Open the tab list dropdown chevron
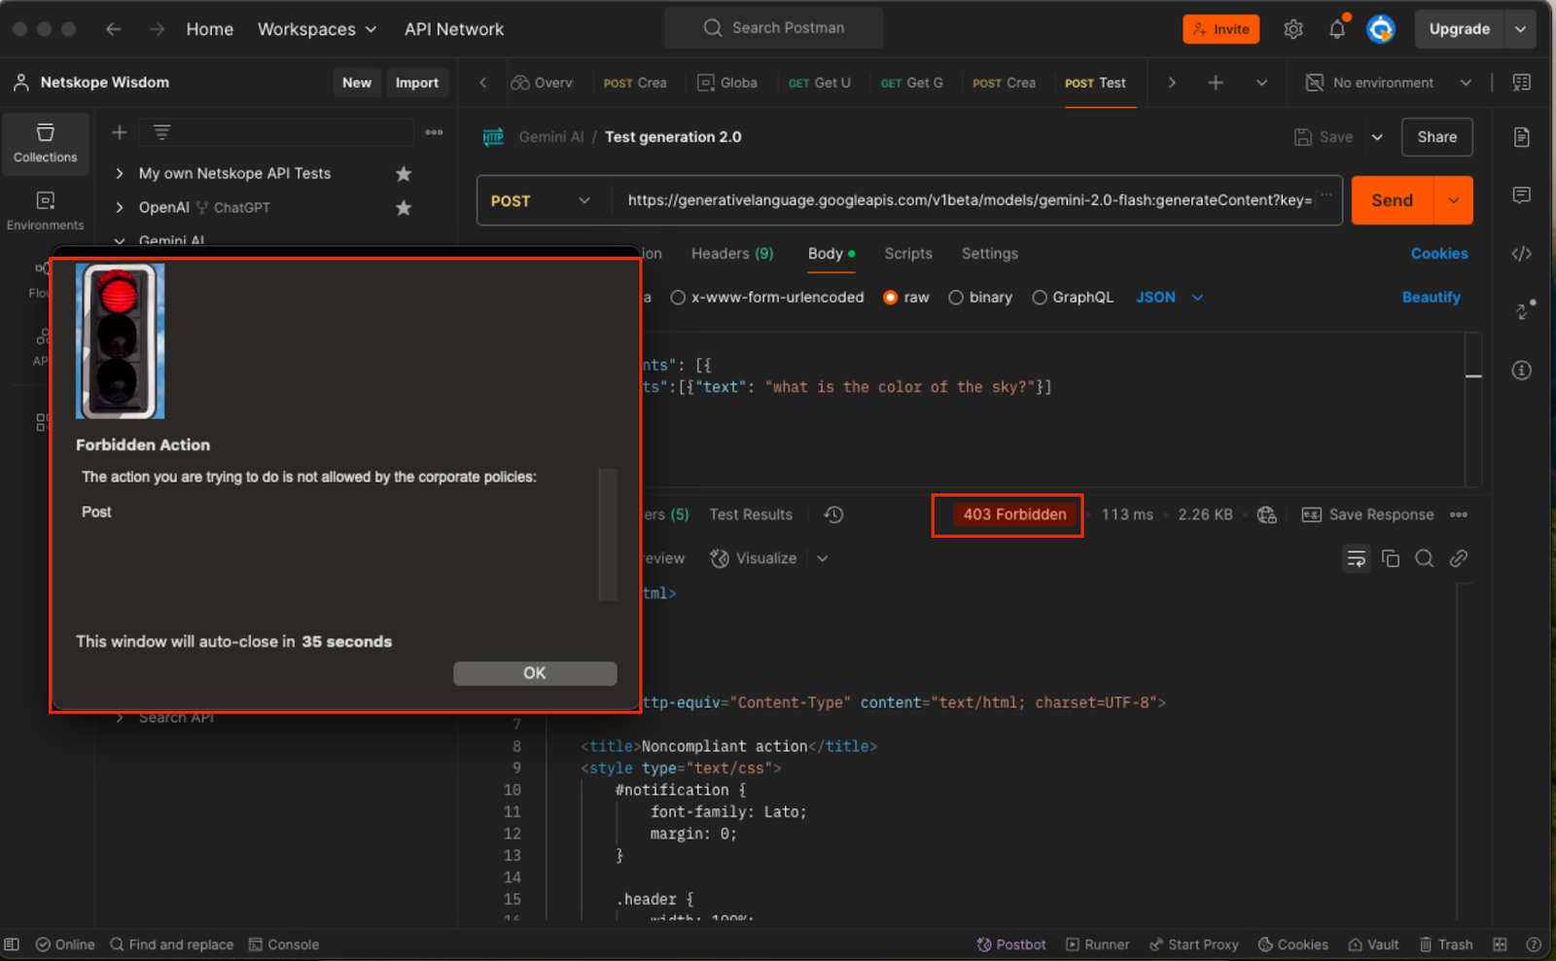Image resolution: width=1556 pixels, height=961 pixels. coord(1261,83)
